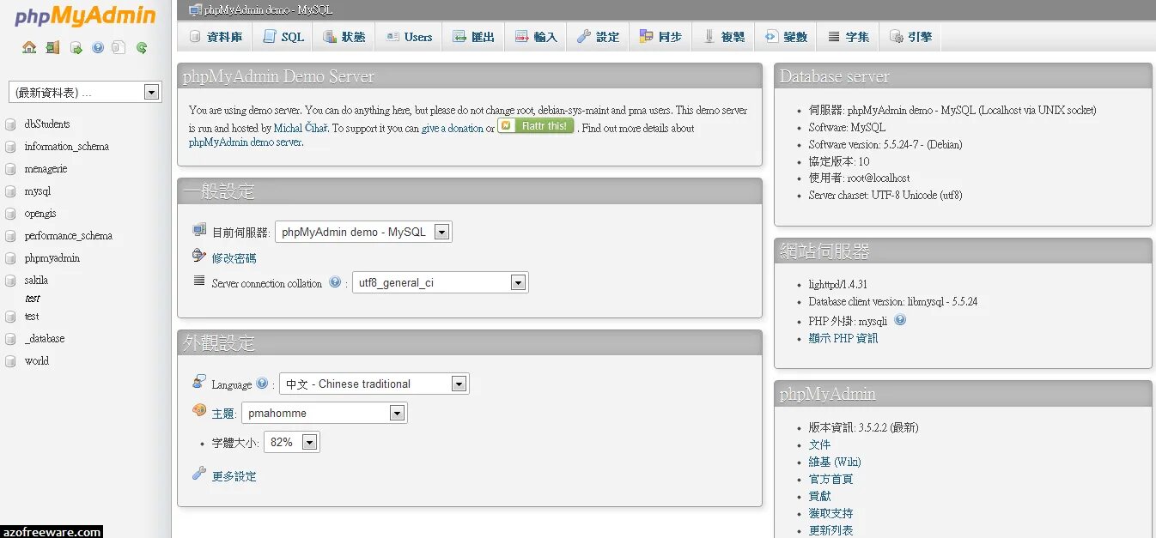Go to the phpMyAdmin home icon
The image size is (1156, 538).
point(29,48)
